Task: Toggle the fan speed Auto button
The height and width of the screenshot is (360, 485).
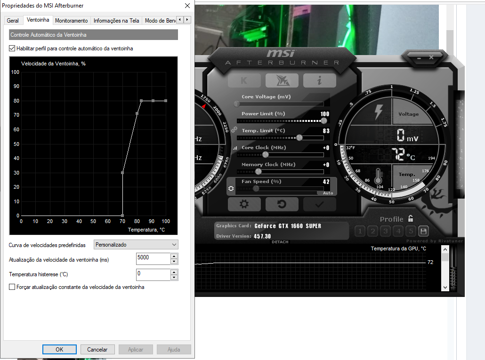Action: [328, 193]
